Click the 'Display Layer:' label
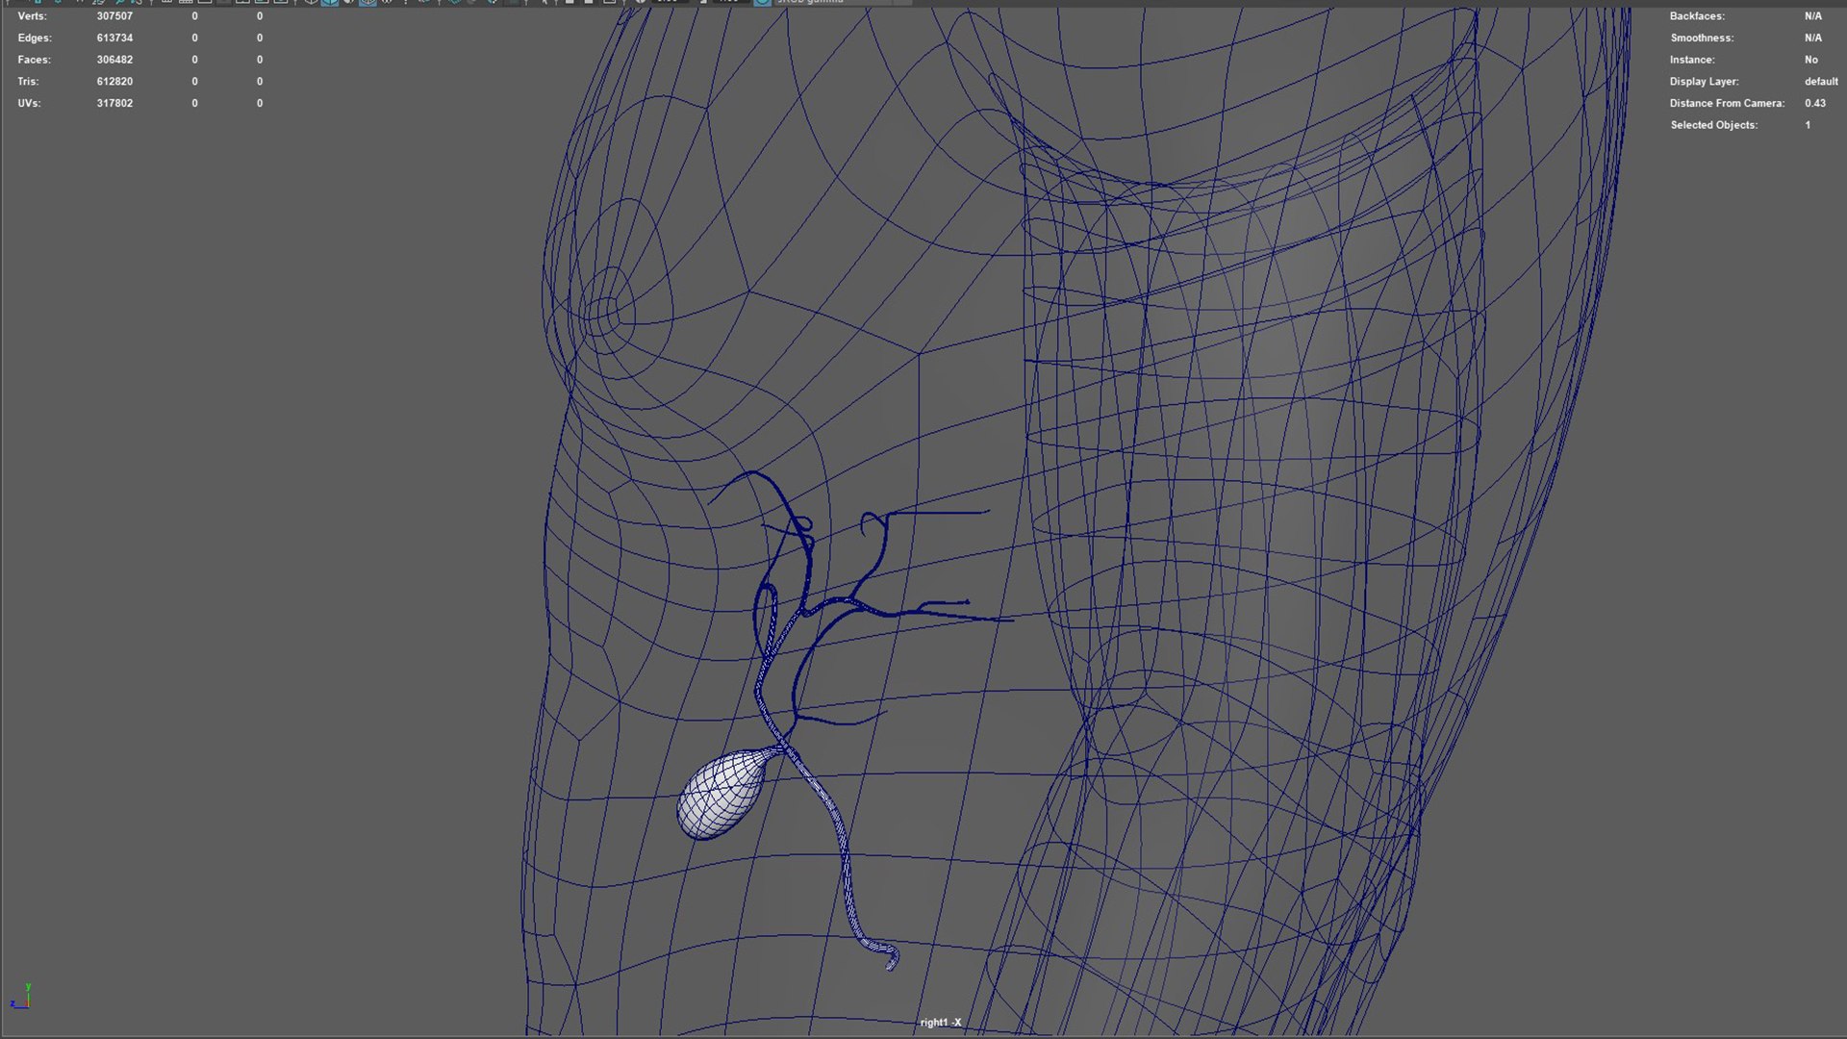1847x1039 pixels. point(1704,82)
